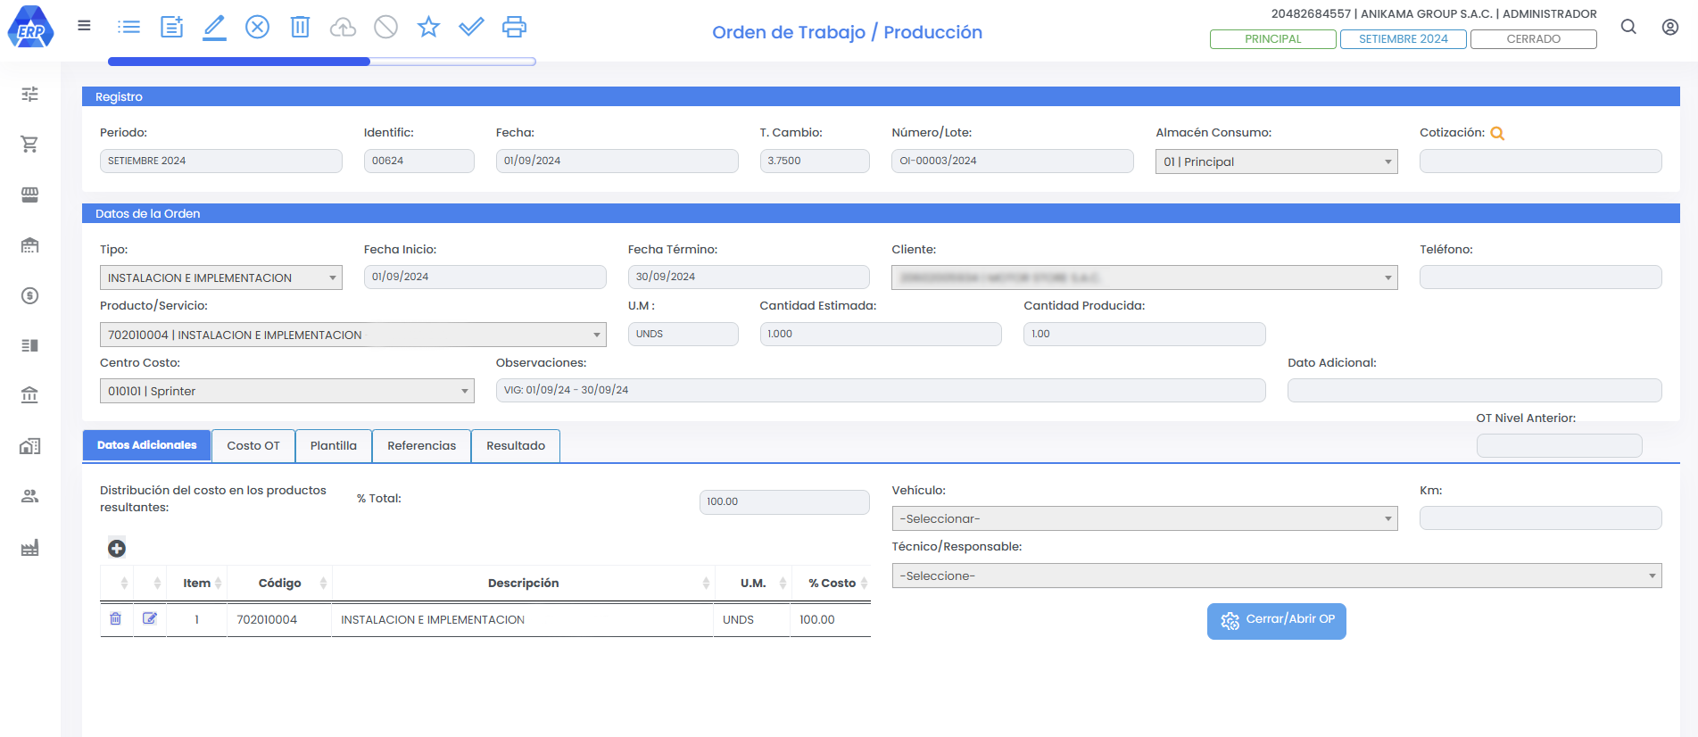Open the sidebar ledger list module
The height and width of the screenshot is (737, 1698).
pos(29,345)
